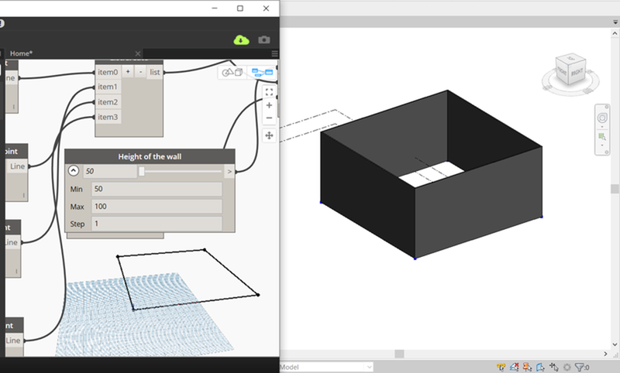The width and height of the screenshot is (620, 373).
Task: Click the item1 input port
Action: tap(108, 87)
